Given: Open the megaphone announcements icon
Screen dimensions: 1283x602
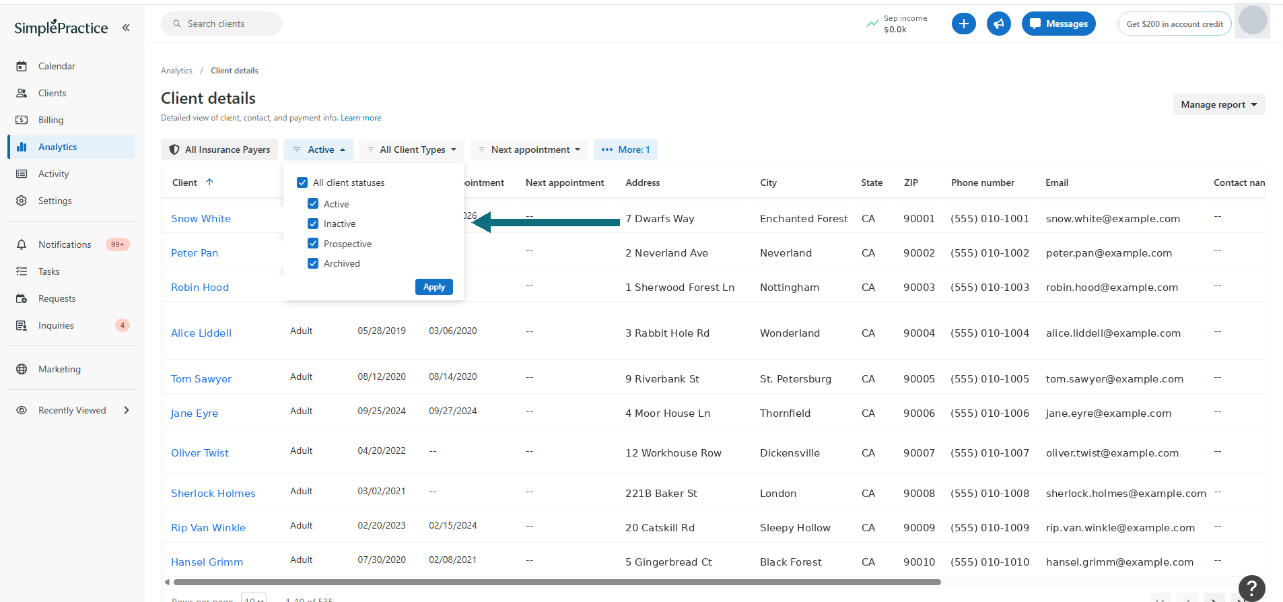Looking at the screenshot, I should pos(998,24).
